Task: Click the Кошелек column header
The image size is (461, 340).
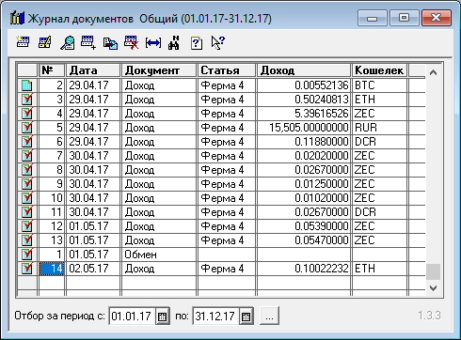Action: (x=379, y=70)
